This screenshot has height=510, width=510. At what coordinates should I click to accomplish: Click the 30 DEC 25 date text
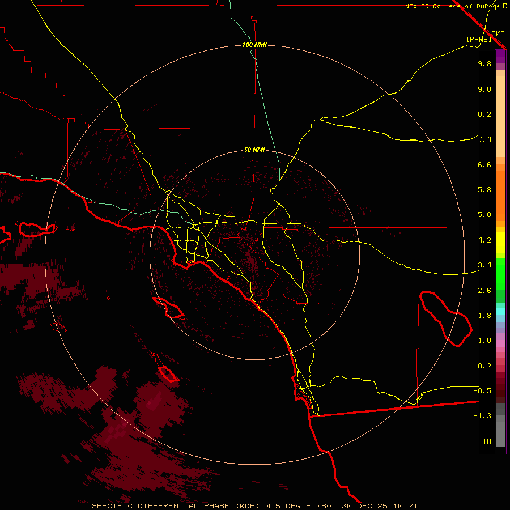364,506
